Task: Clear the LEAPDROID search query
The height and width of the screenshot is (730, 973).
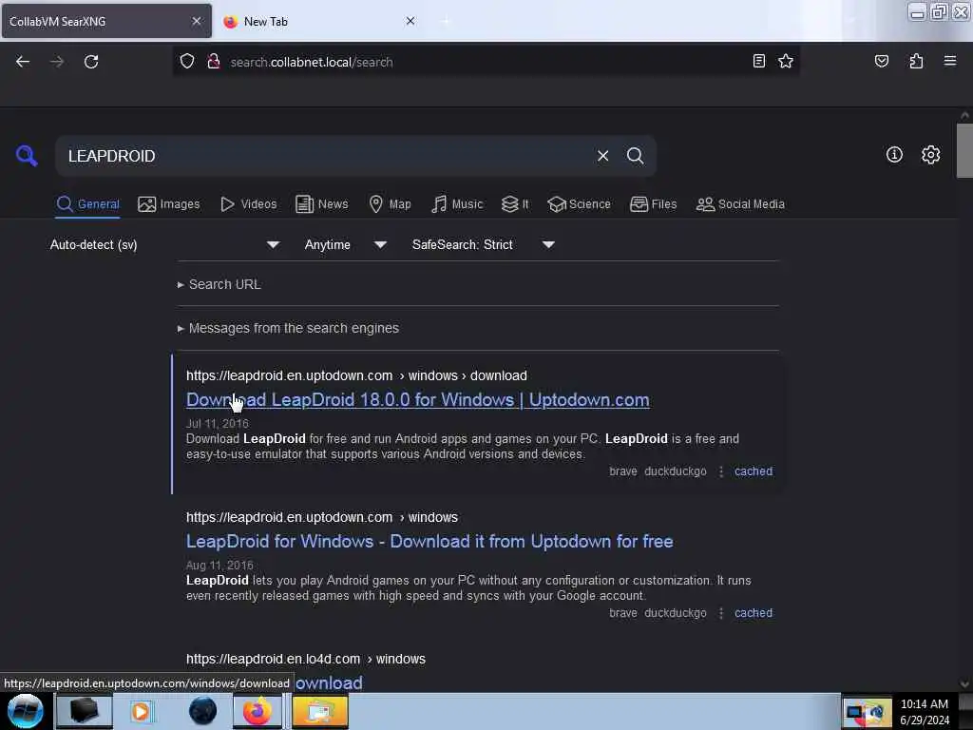Action: tap(602, 156)
